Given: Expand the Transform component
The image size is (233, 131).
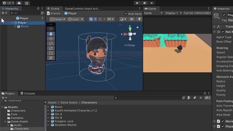Looking at the screenshot, I should click(214, 27).
